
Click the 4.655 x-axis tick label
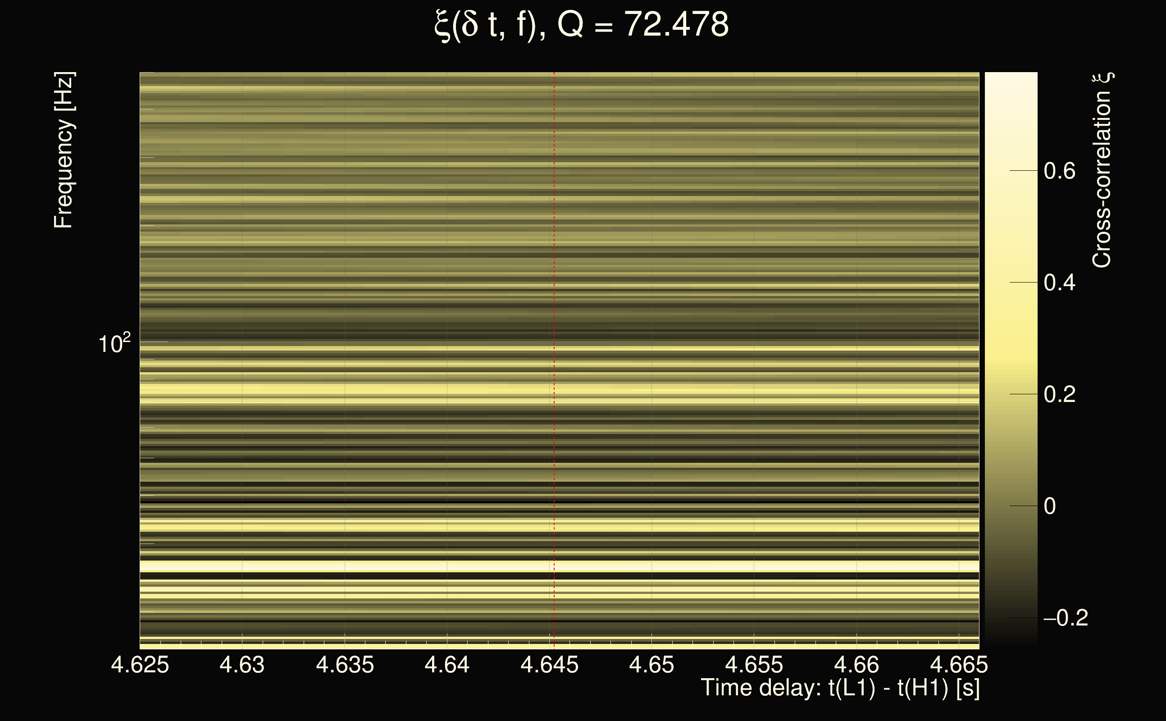pos(754,665)
